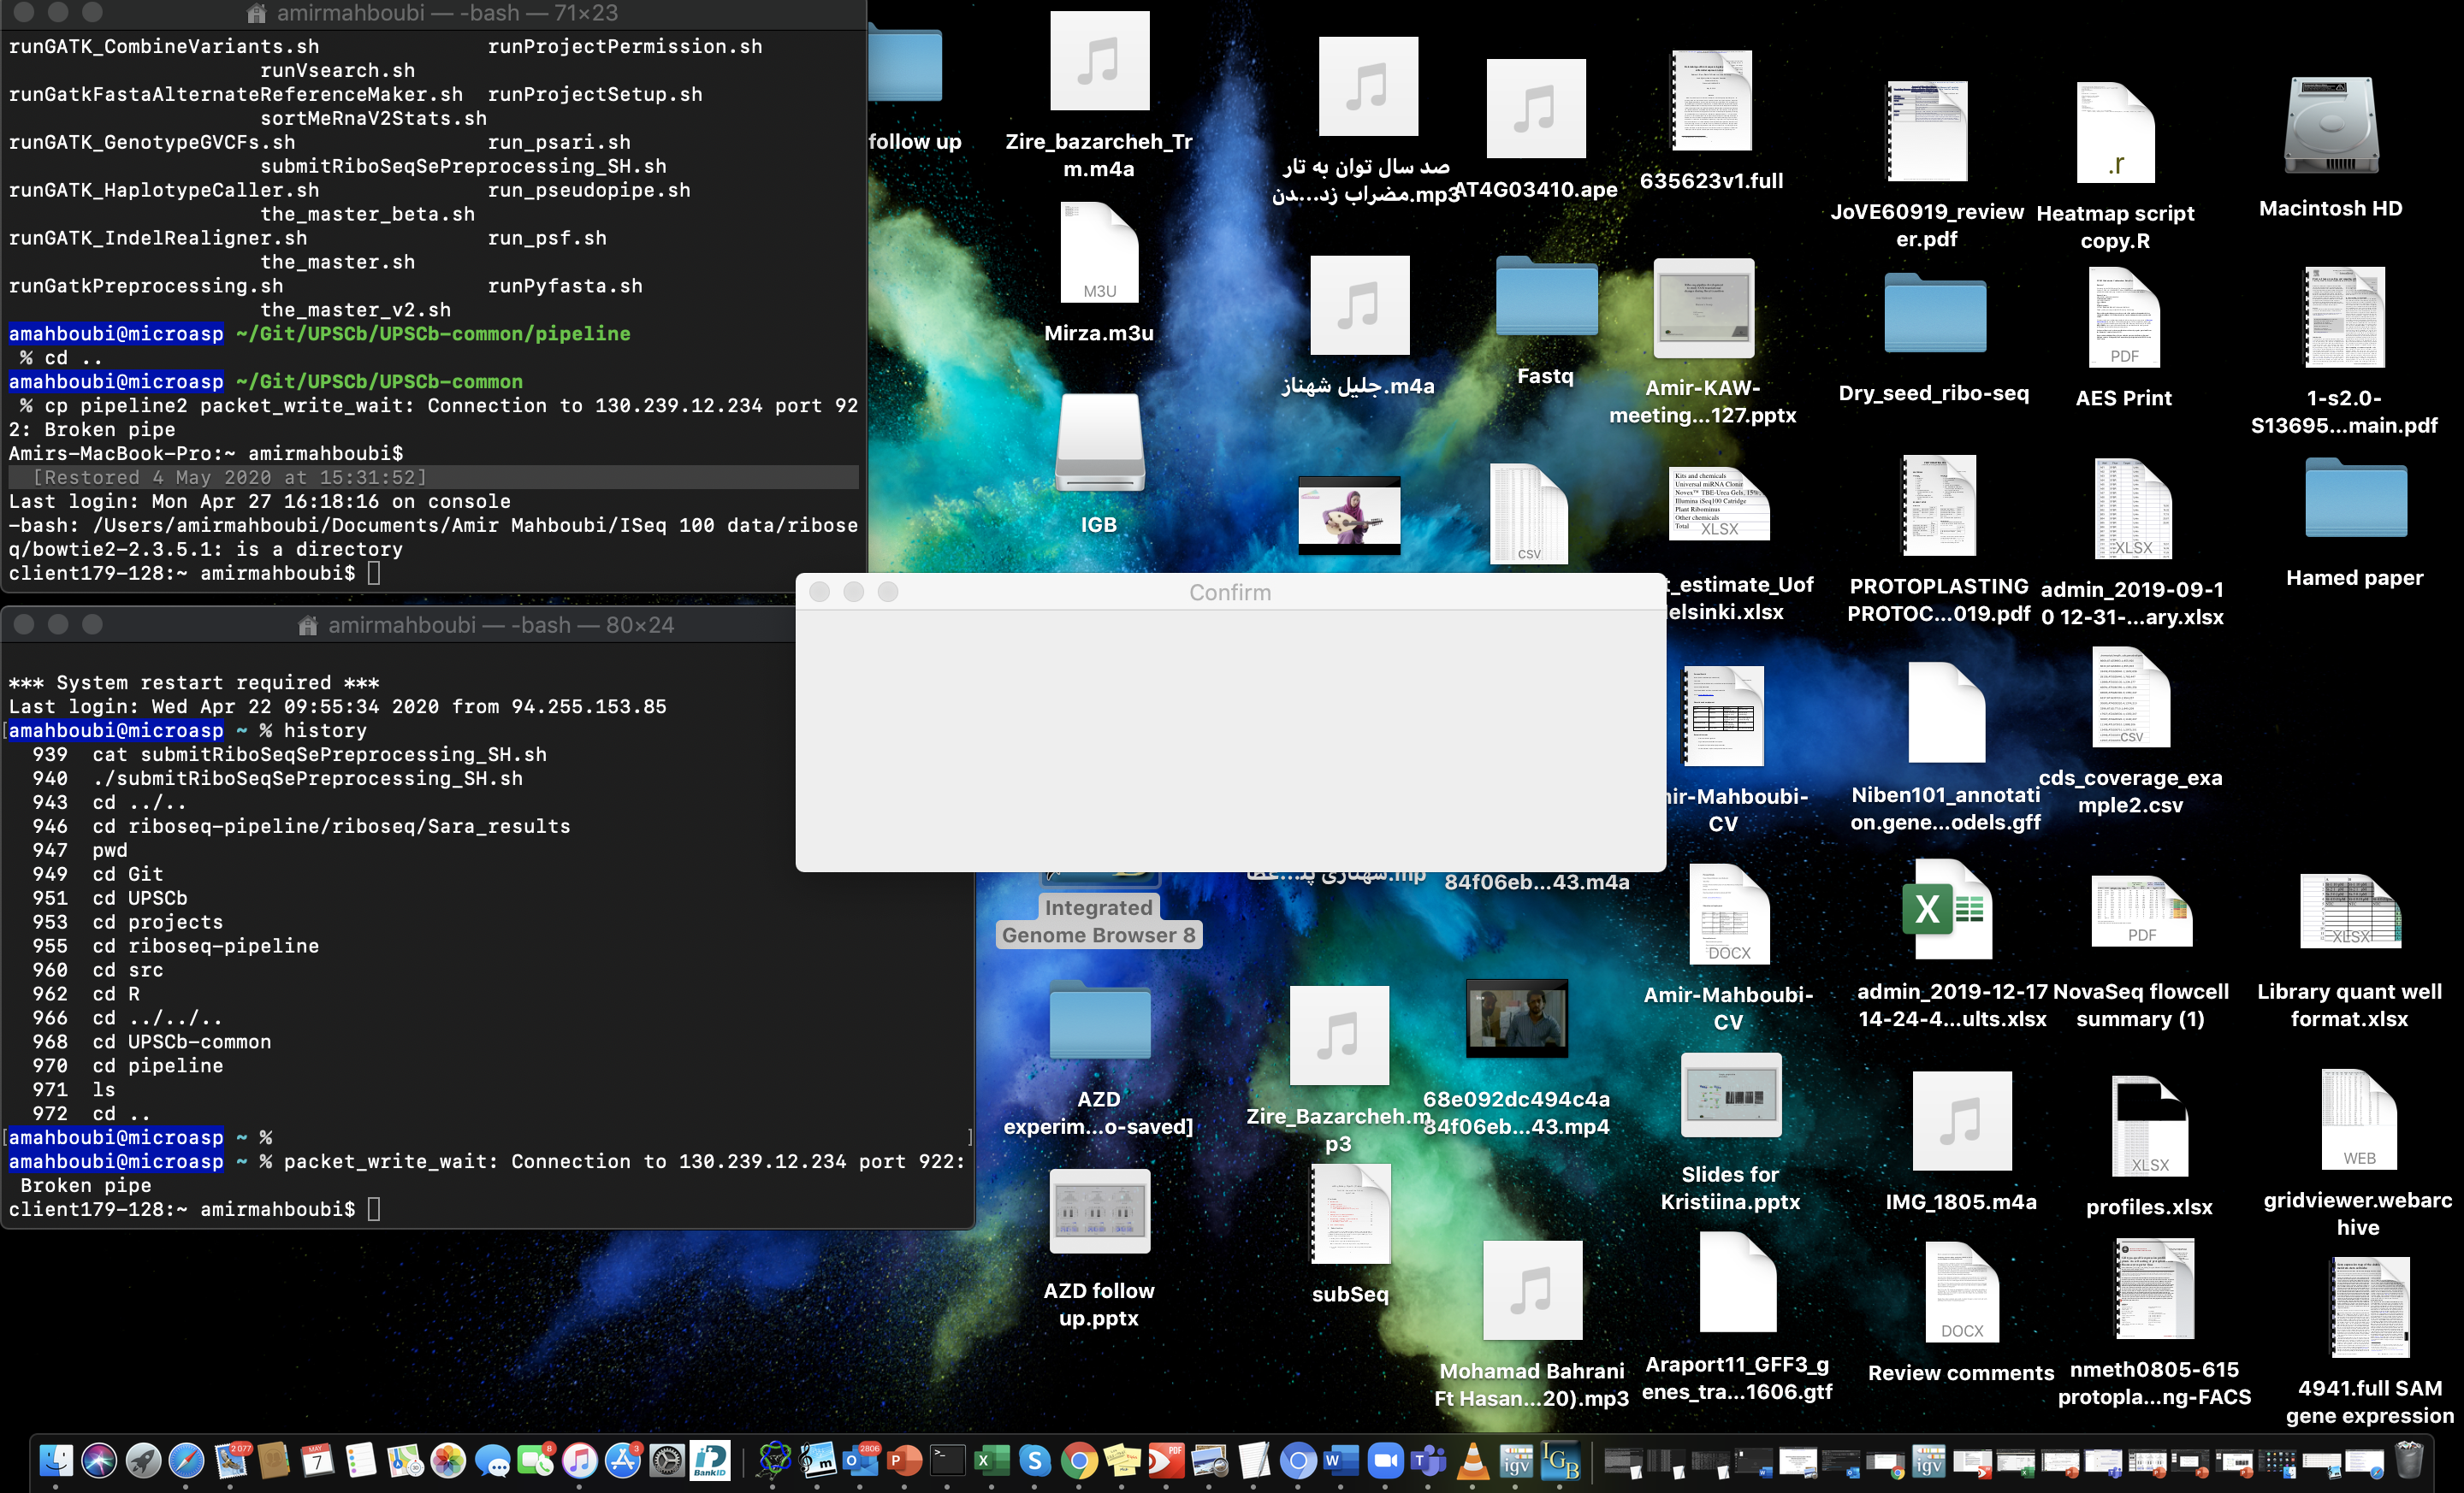
Task: Launch Microsoft Excel from Dock
Action: pos(991,1461)
